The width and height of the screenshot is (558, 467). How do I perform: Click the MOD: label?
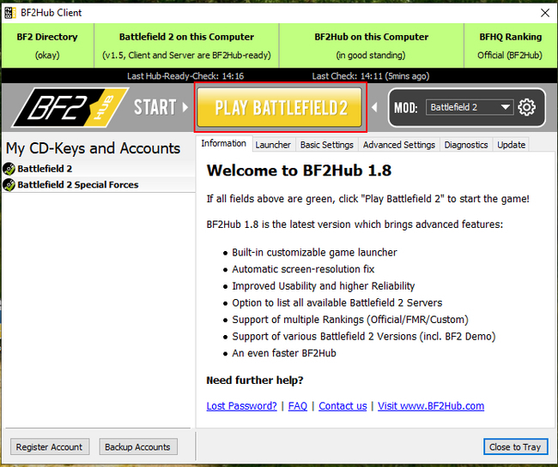[406, 108]
